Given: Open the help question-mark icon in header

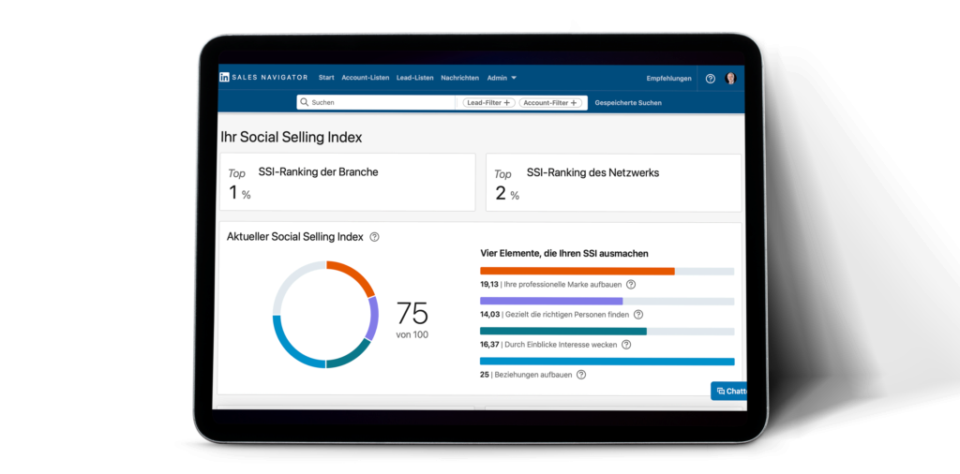Looking at the screenshot, I should (711, 79).
